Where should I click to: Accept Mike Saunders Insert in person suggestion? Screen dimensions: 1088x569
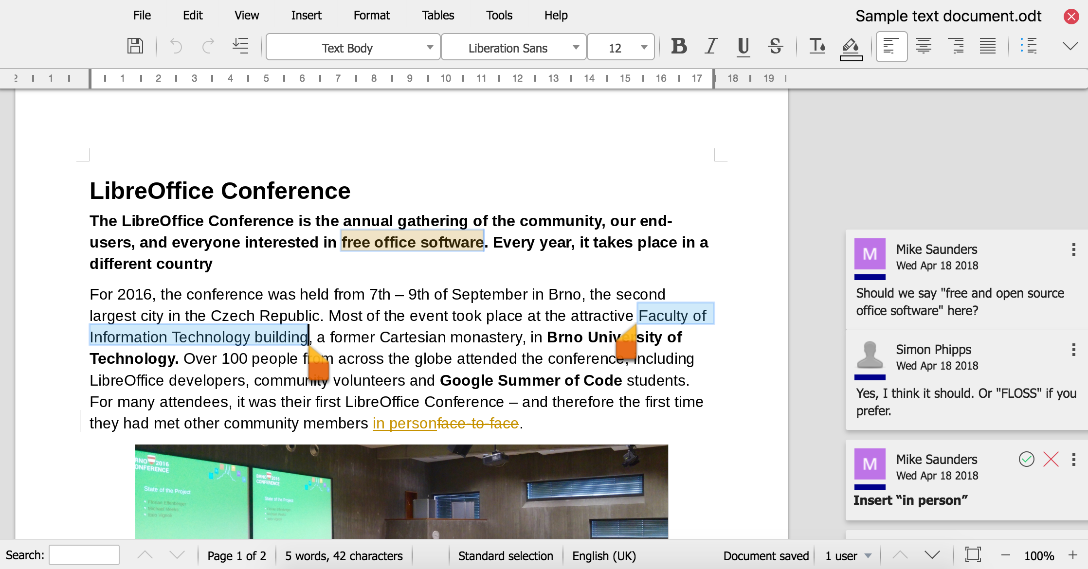[x=1027, y=459]
